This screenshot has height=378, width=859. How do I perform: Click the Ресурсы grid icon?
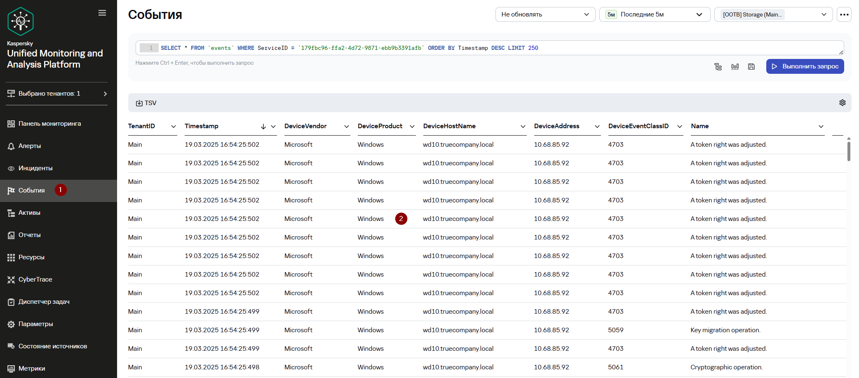tap(11, 258)
